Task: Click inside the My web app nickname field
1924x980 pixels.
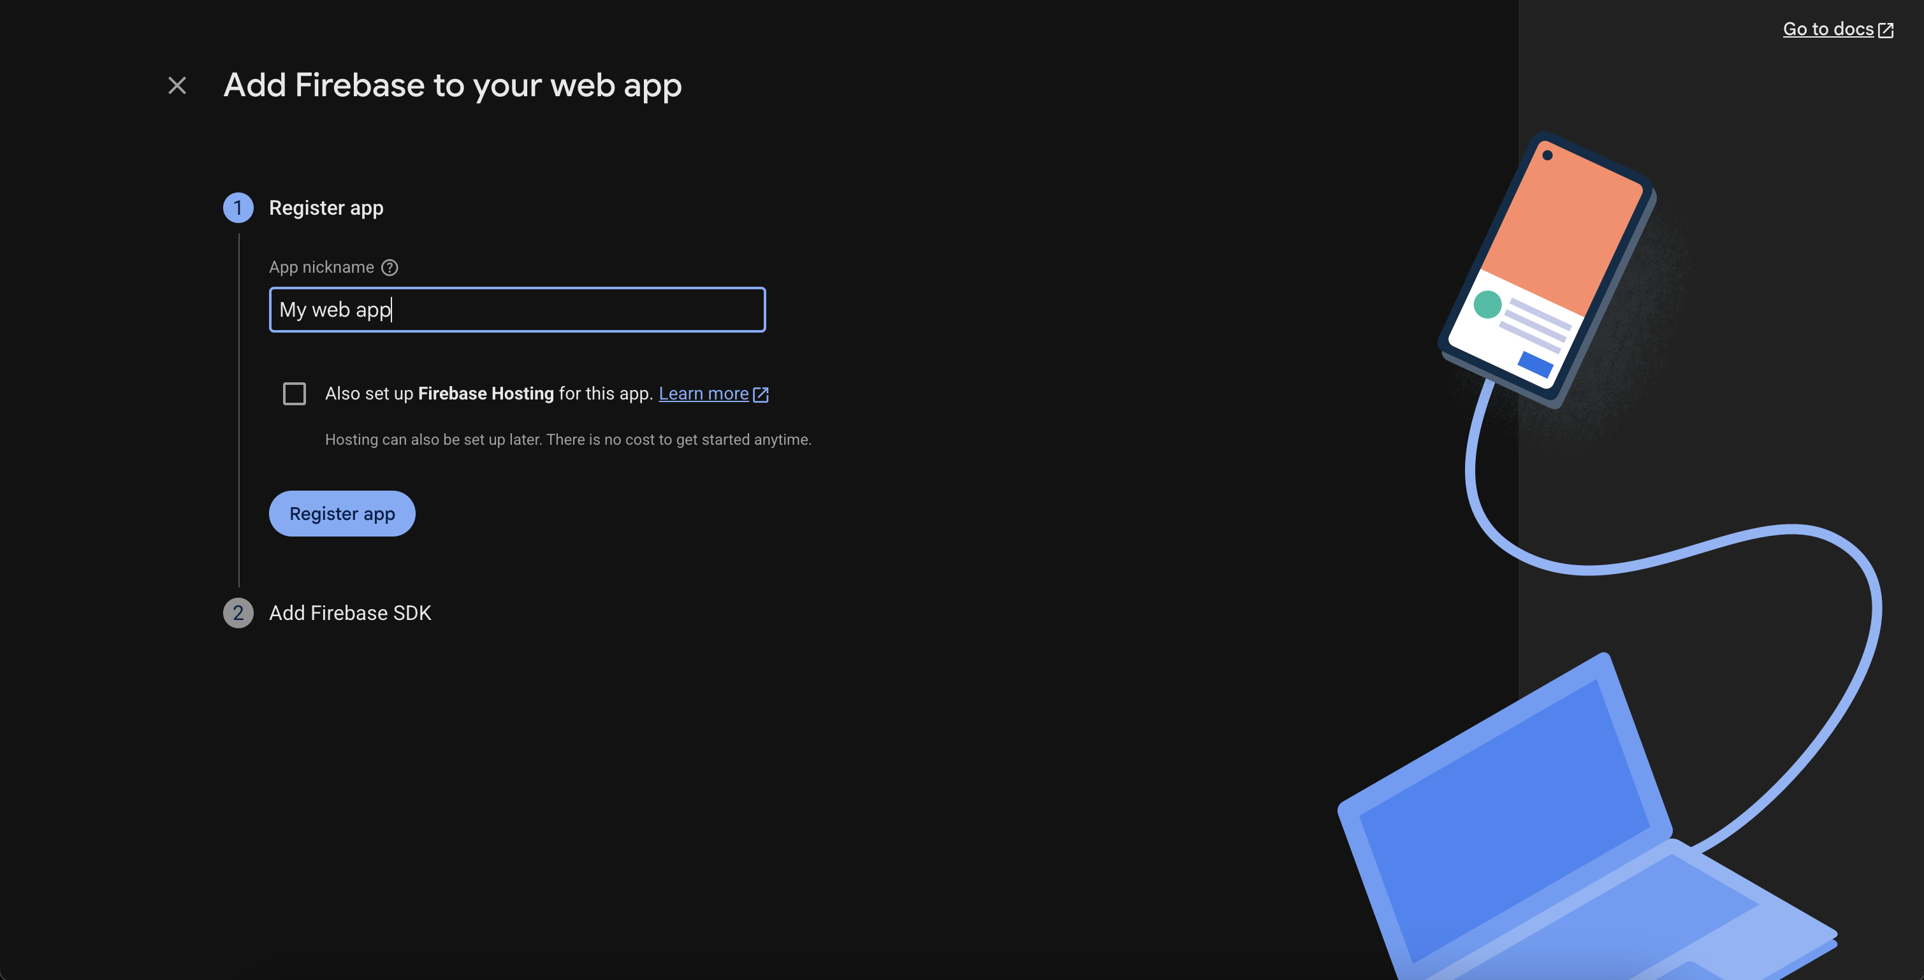Action: point(517,310)
